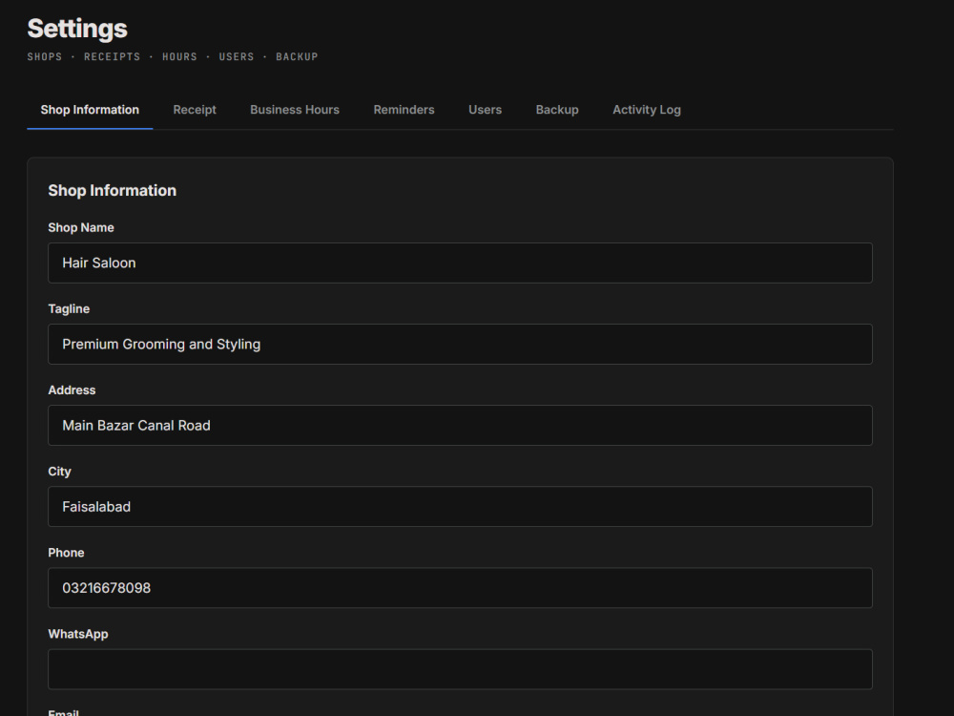Image resolution: width=954 pixels, height=716 pixels.
Task: Click the empty WhatsApp input field
Action: [460, 669]
